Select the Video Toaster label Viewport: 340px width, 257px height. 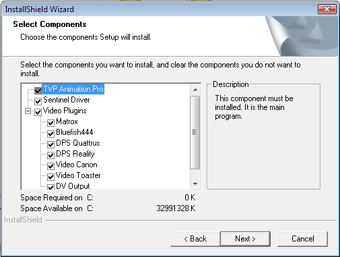78,175
